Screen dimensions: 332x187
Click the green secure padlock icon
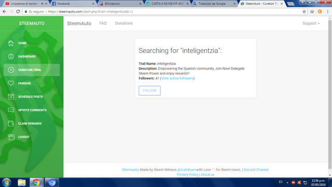click(26, 11)
